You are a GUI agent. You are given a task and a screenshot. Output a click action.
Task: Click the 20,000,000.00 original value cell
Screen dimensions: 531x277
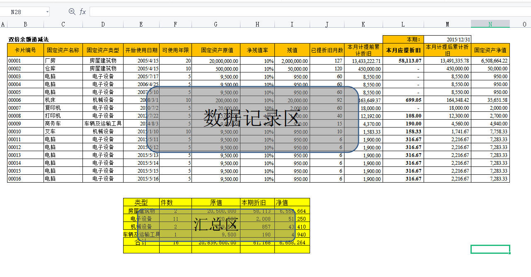coord(216,61)
